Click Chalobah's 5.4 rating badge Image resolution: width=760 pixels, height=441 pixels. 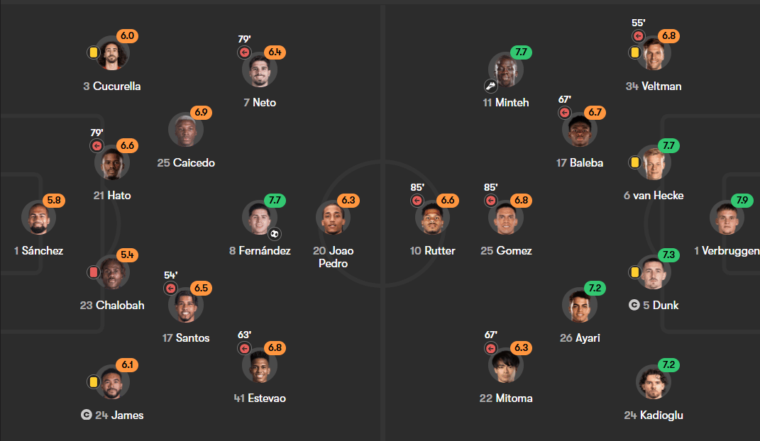click(x=127, y=255)
